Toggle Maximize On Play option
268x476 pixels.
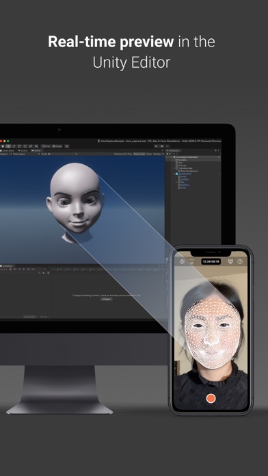click(x=123, y=154)
